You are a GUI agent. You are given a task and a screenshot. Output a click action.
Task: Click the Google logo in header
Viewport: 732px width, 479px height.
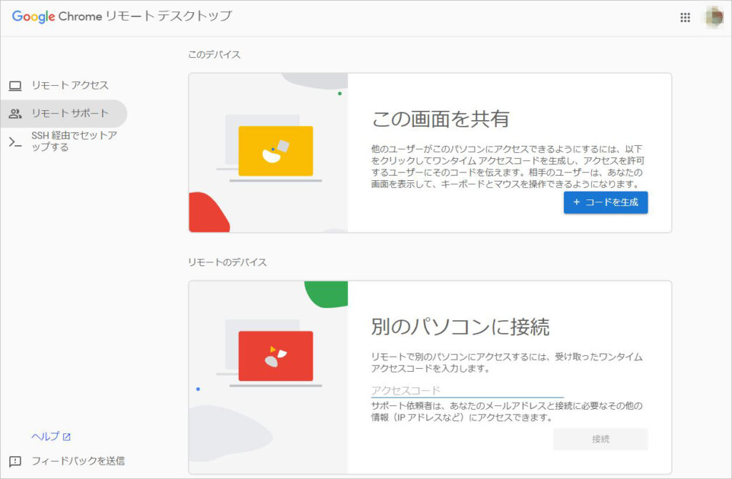33,16
